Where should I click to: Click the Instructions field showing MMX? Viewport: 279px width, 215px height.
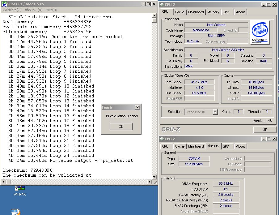click(x=228, y=66)
